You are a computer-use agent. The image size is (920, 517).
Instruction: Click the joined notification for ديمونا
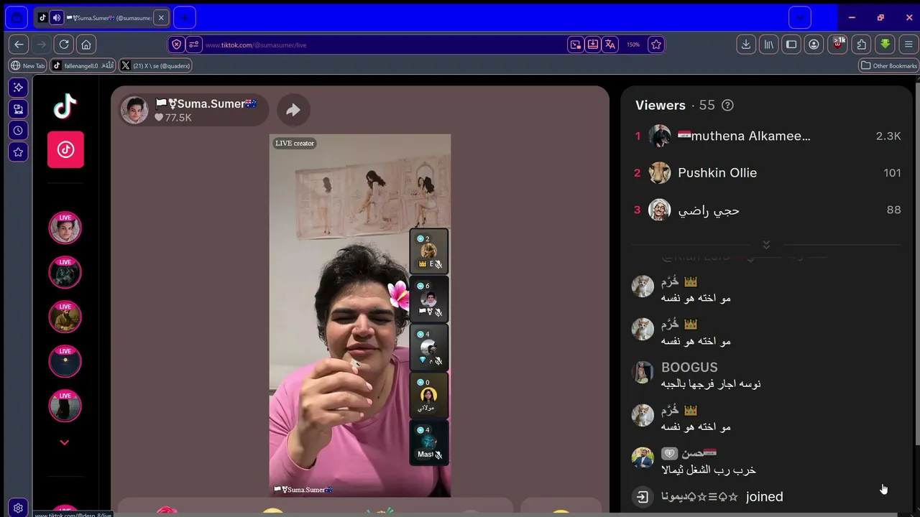pyautogui.click(x=722, y=497)
